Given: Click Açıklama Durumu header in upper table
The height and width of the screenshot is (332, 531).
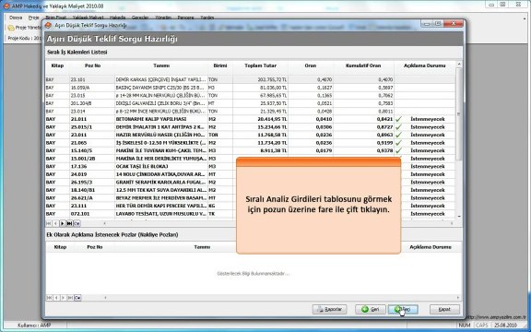Looking at the screenshot, I should pos(425,65).
